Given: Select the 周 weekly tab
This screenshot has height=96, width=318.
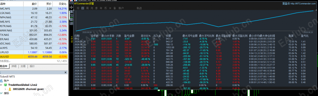Looking at the screenshot, I should pos(87,8).
